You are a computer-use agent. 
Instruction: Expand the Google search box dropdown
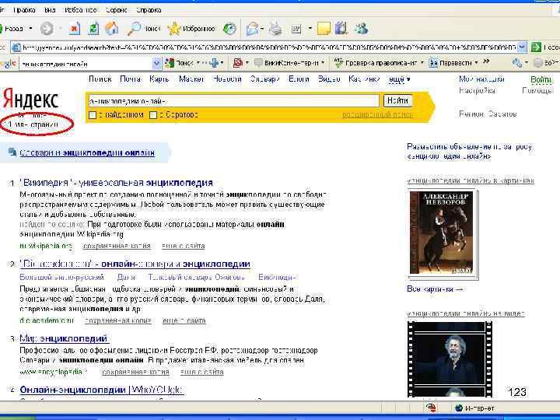pyautogui.click(x=157, y=64)
